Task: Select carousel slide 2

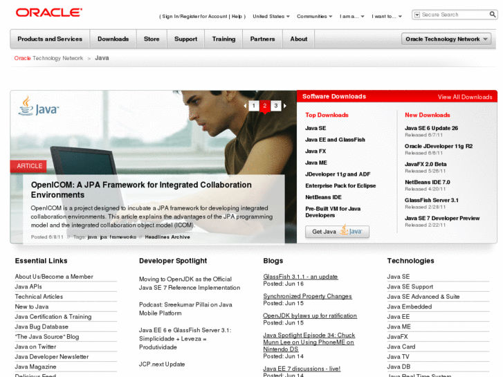Action: pos(265,106)
